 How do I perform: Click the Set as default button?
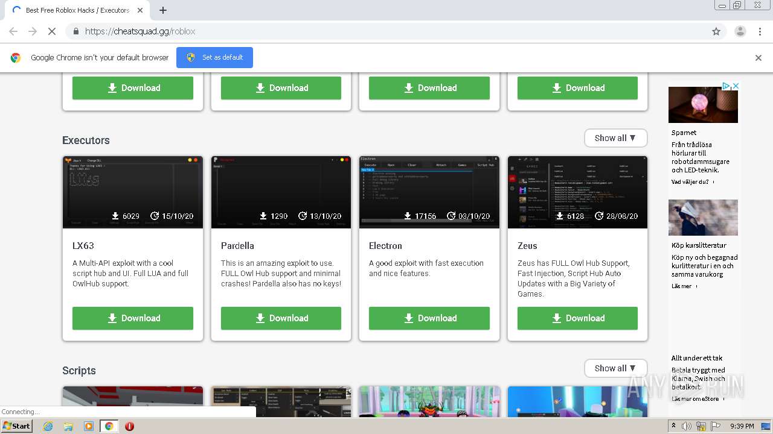214,57
